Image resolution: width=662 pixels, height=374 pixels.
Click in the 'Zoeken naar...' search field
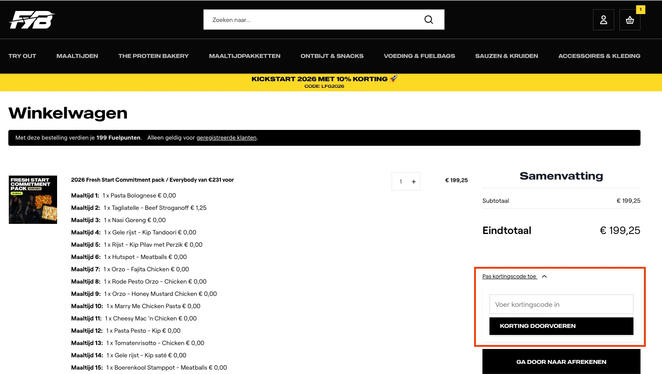[312, 20]
